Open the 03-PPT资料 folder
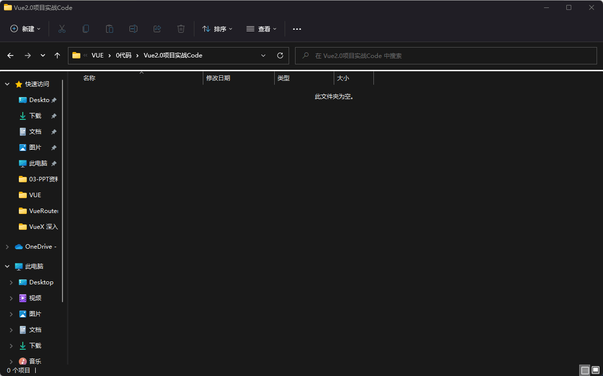Viewport: 603px width, 376px height. coord(43,179)
